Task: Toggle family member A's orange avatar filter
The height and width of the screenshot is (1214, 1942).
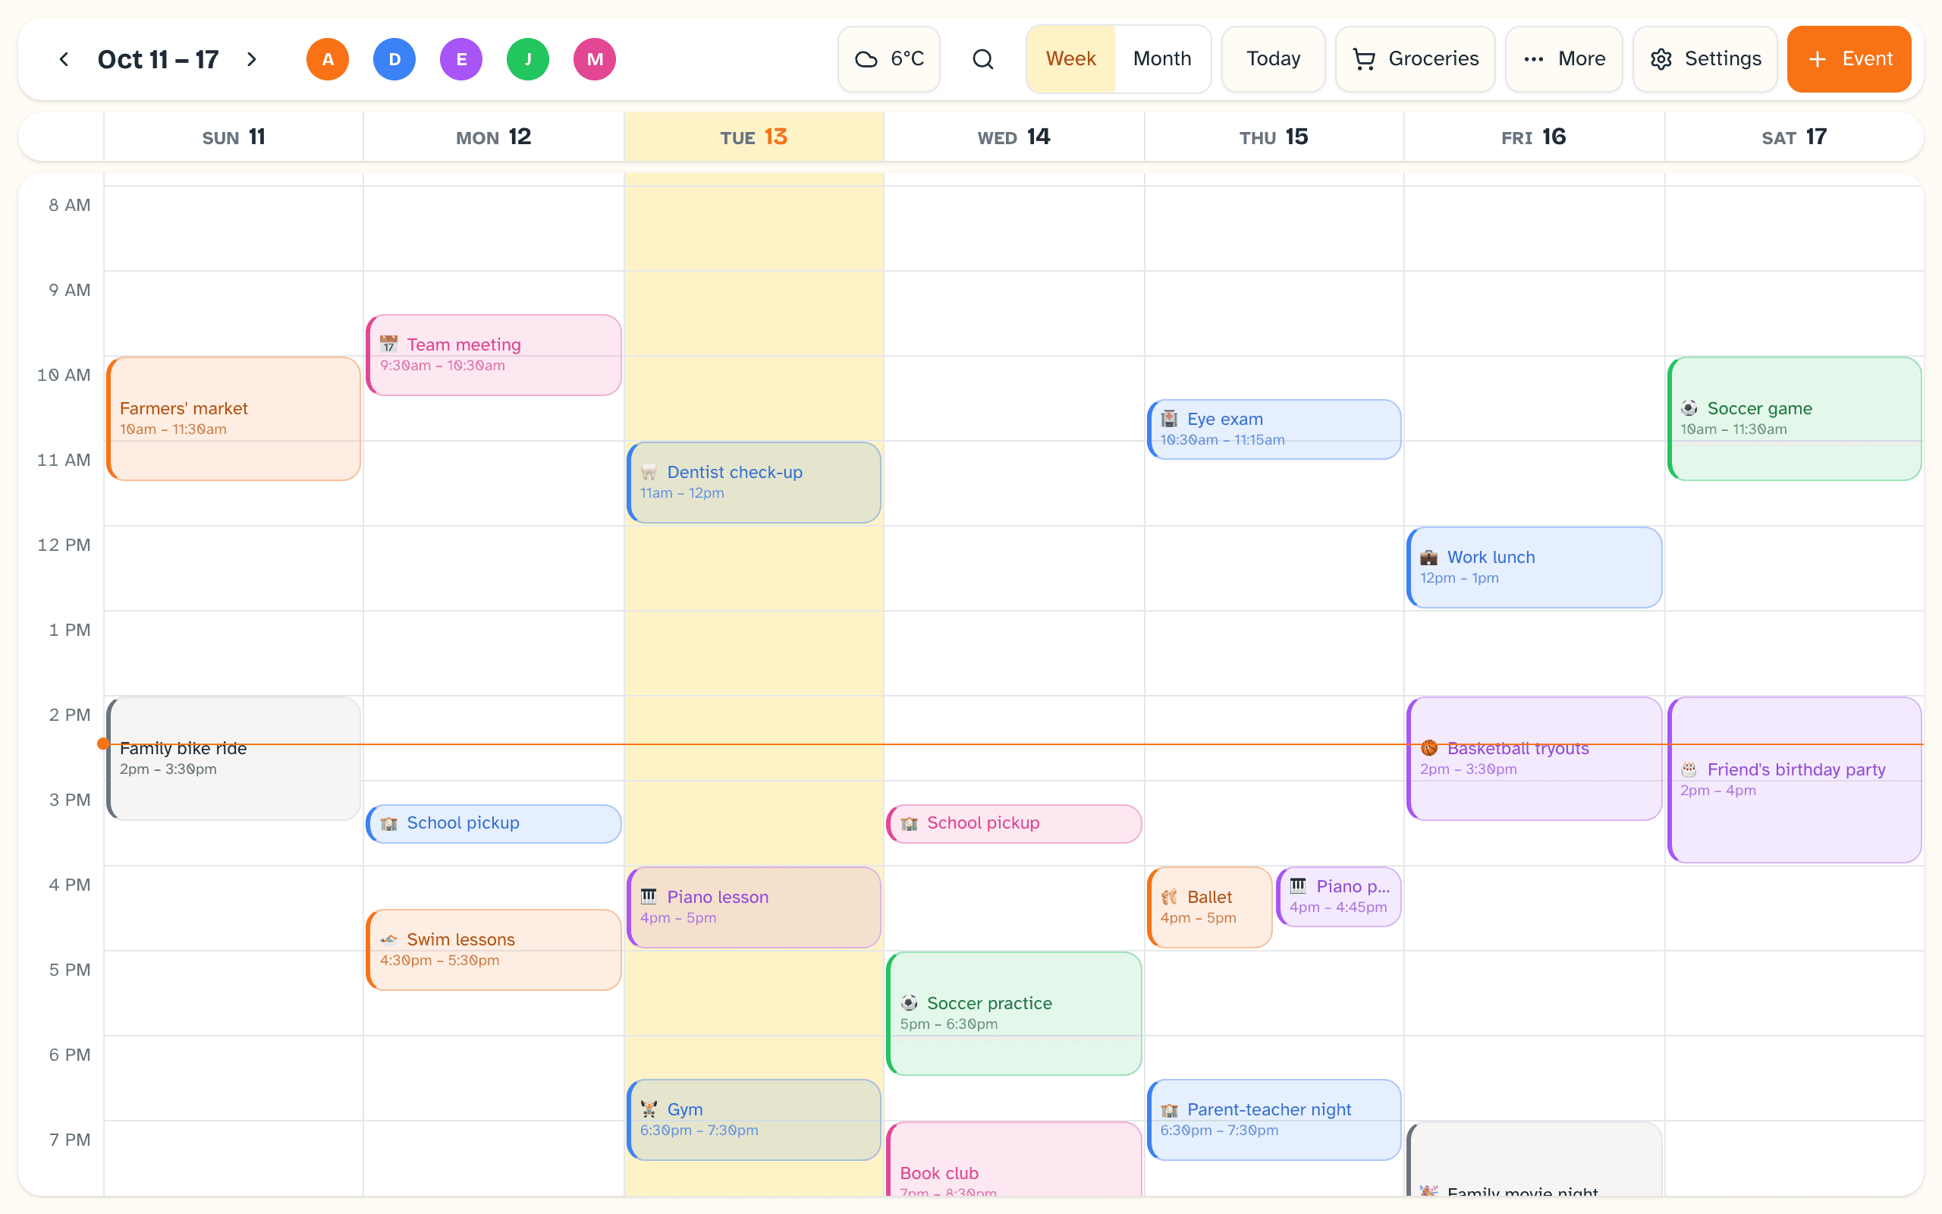Action: (328, 58)
